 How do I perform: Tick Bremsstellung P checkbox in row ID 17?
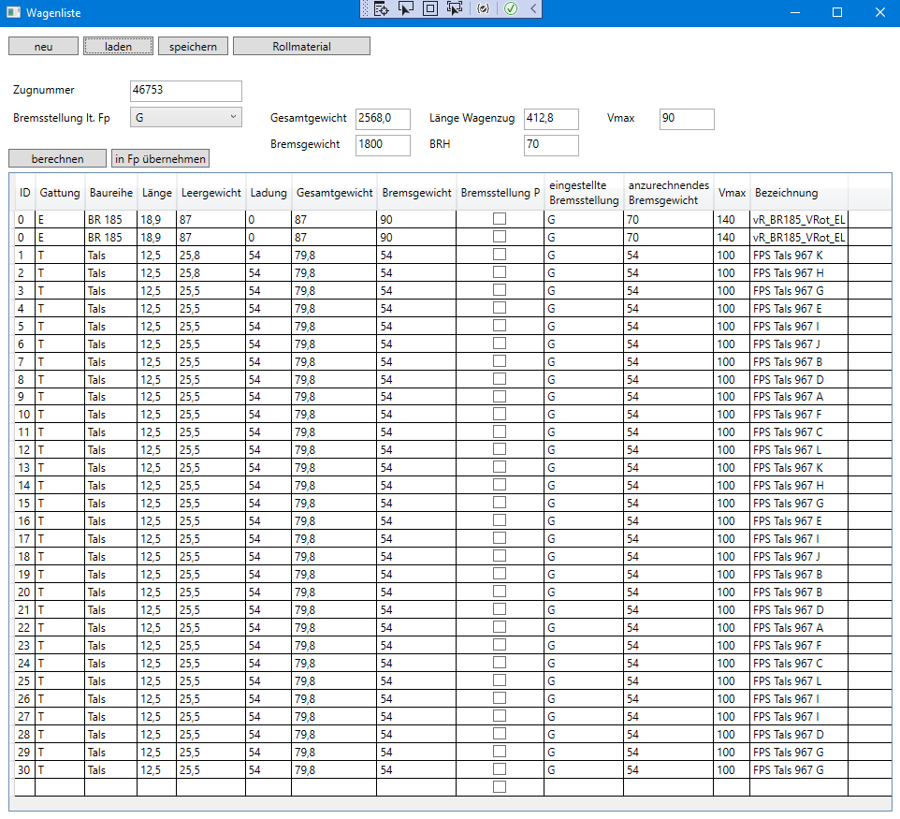coord(500,538)
